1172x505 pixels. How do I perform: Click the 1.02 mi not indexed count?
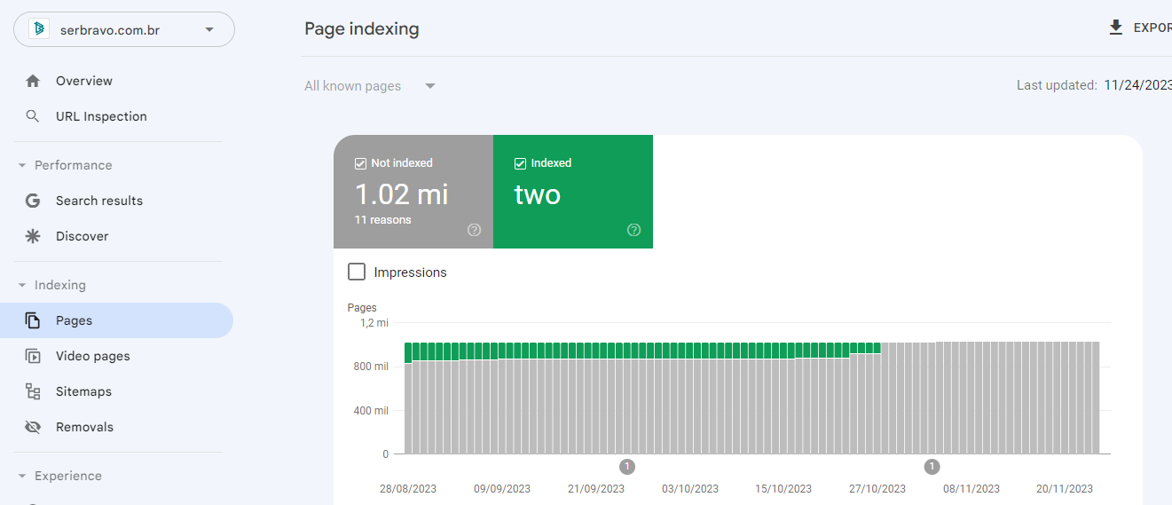[401, 193]
